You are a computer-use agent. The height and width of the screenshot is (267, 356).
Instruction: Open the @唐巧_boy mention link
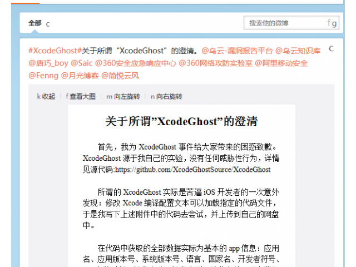(x=48, y=63)
